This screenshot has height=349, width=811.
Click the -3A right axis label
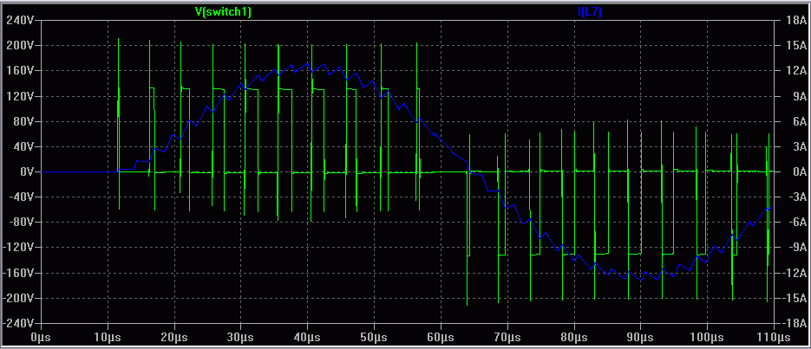[796, 197]
